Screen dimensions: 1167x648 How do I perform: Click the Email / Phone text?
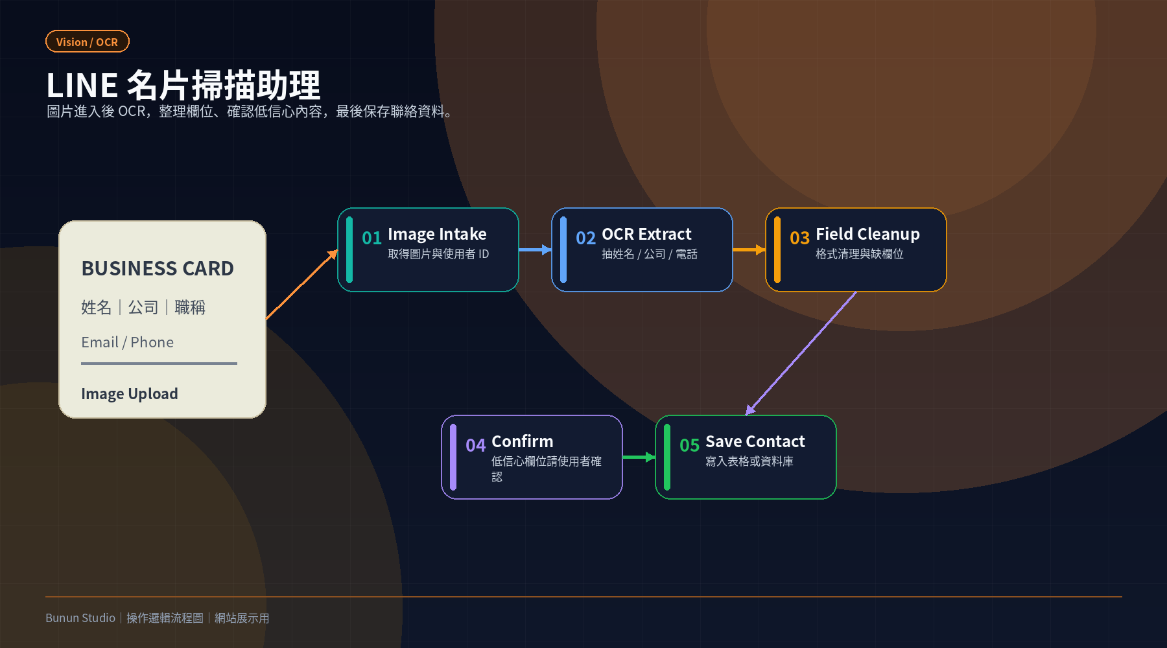tap(127, 342)
